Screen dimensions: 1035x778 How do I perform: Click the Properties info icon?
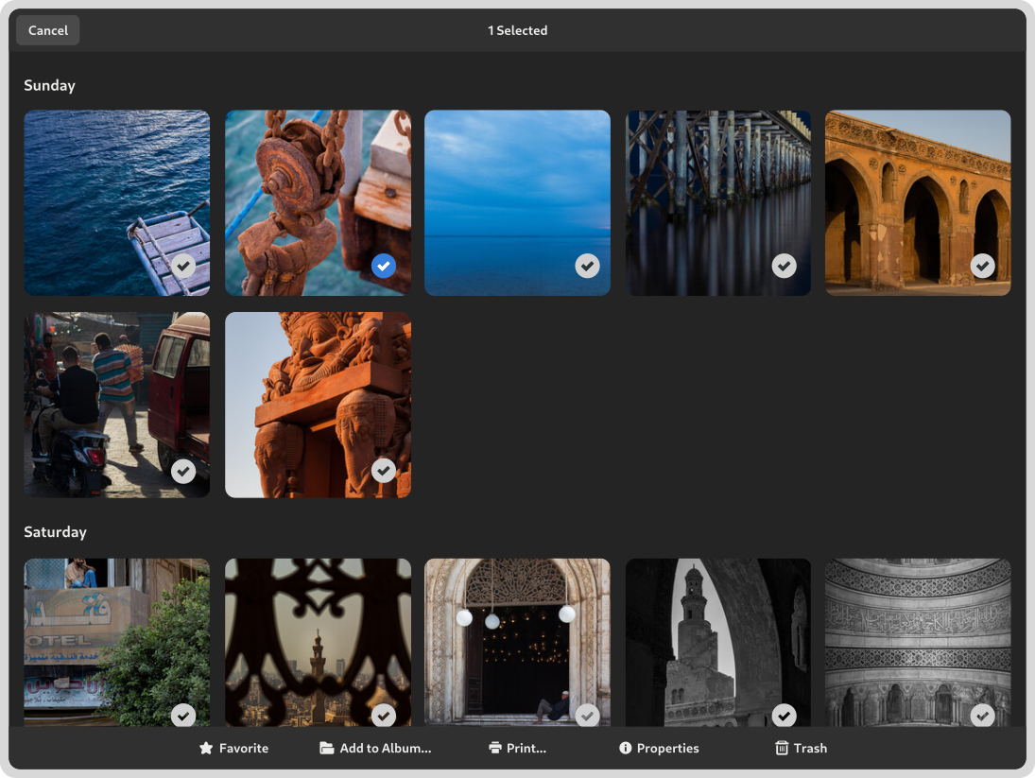tap(625, 749)
